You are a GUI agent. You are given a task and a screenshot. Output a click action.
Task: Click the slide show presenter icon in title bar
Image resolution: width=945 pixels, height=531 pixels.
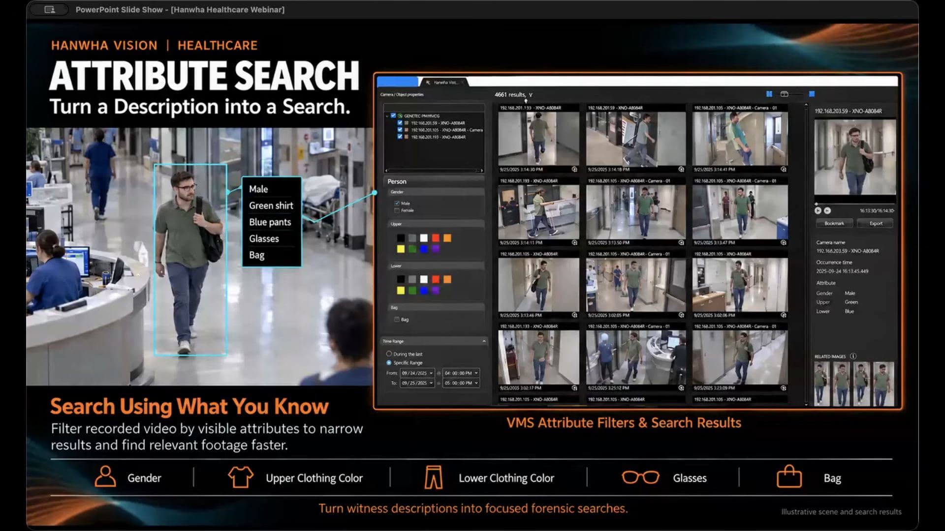point(50,9)
